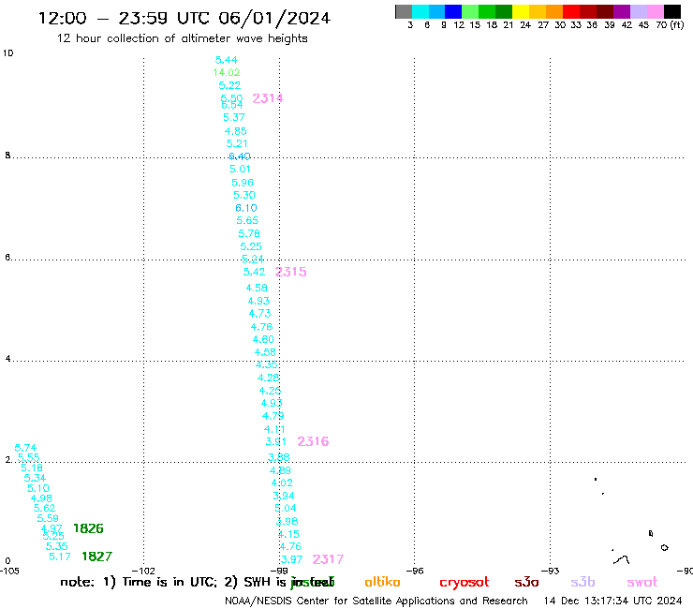Click the wave height value 5.22
This screenshot has height=609, width=693.
point(229,85)
